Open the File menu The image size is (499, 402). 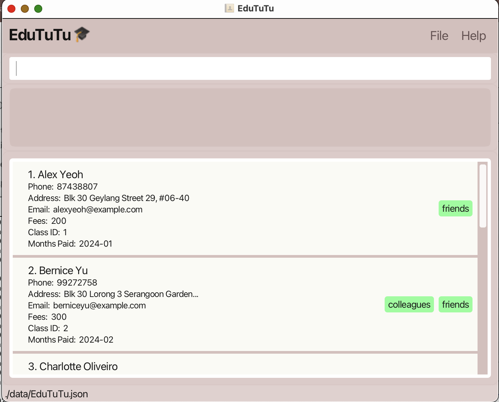[439, 36]
